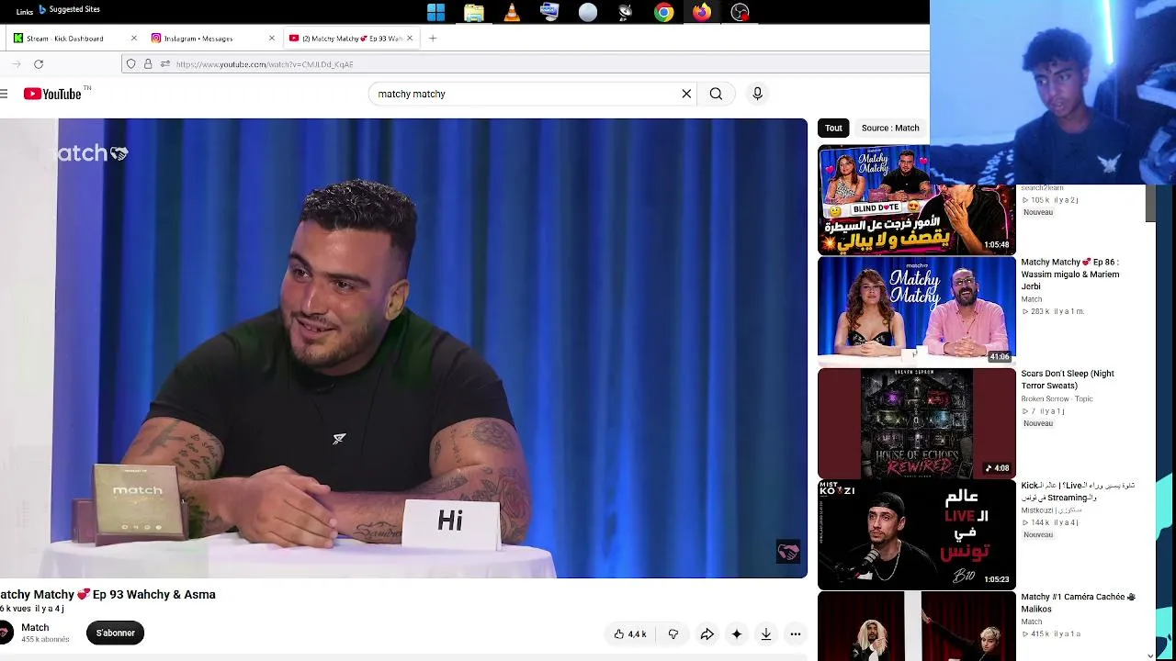Close the Stream - Kick Dashboard tab
Image resolution: width=1176 pixels, height=661 pixels.
(134, 39)
